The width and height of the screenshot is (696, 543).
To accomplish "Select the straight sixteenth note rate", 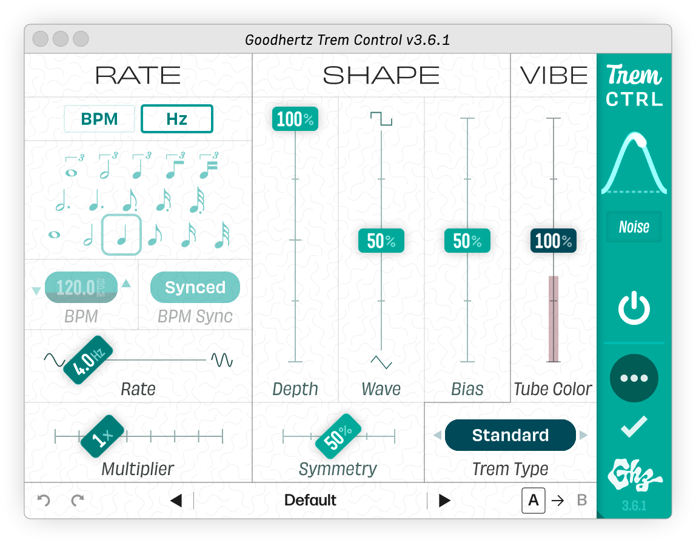I will 189,235.
